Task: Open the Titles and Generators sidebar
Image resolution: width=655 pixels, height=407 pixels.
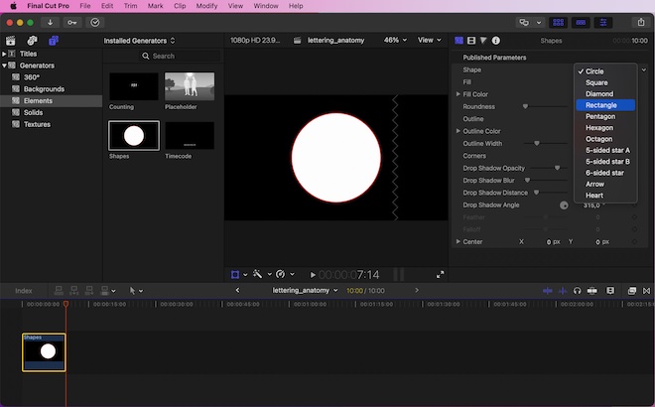Action: click(x=54, y=41)
